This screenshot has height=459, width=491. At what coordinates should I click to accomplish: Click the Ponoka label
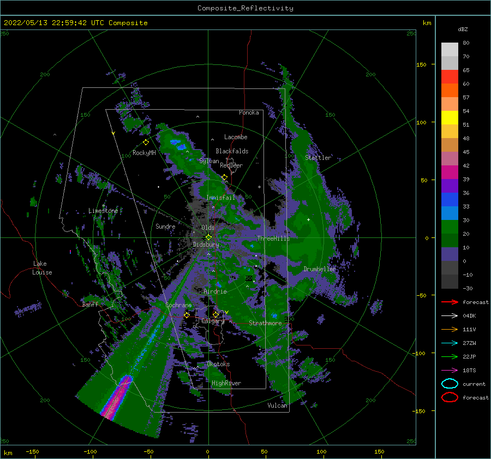(249, 112)
